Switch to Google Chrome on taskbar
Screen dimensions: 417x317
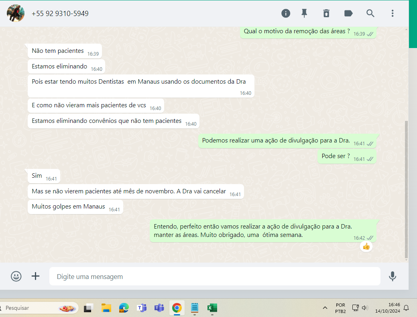pyautogui.click(x=177, y=308)
